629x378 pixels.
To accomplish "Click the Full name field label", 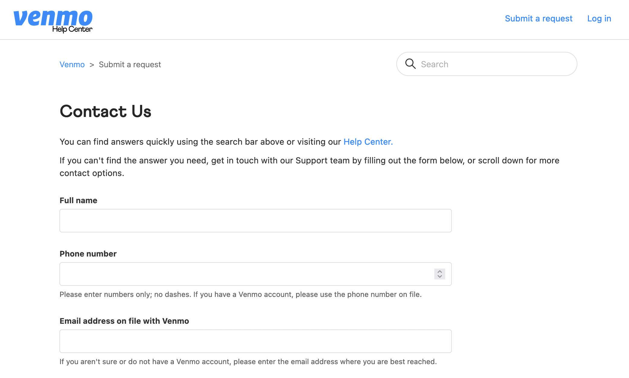I will 78,200.
